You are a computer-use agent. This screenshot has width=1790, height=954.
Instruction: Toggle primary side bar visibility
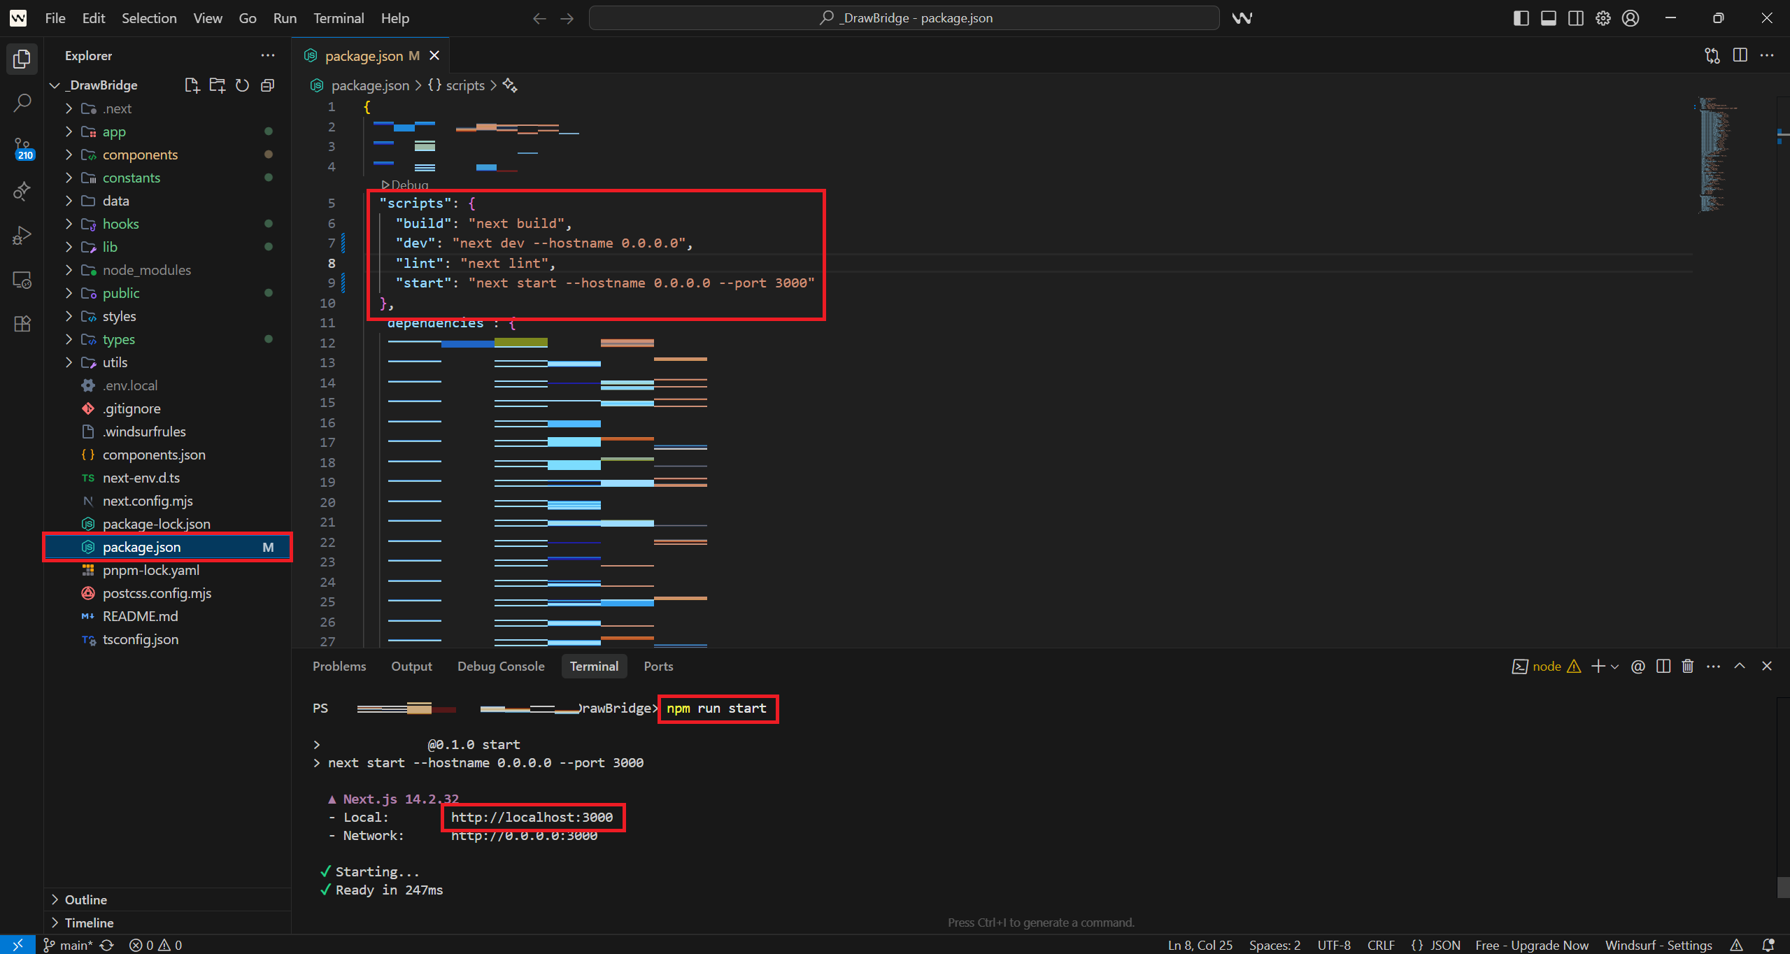(x=1521, y=18)
